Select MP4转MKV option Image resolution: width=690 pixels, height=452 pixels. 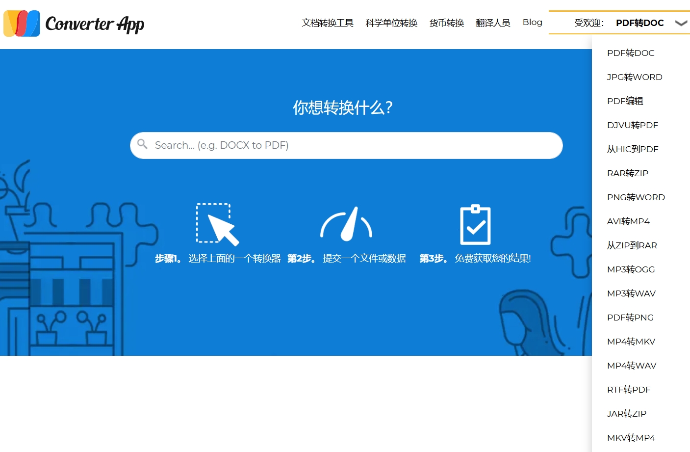(631, 342)
